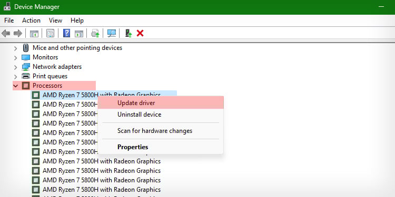The width and height of the screenshot is (395, 197).
Task: Open the Help menu
Action: pyautogui.click(x=77, y=20)
